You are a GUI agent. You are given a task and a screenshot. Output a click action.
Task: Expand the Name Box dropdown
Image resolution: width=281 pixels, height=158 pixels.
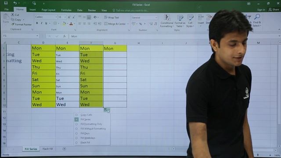point(37,36)
